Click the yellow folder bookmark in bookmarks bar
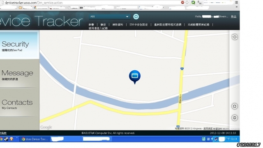This screenshot has height=148, width=263. (x=21, y=7)
